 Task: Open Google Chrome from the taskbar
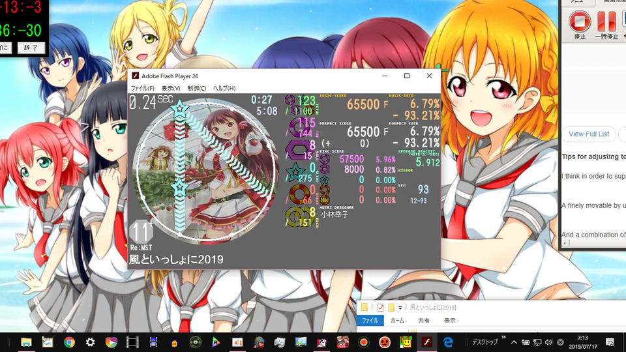point(69,342)
